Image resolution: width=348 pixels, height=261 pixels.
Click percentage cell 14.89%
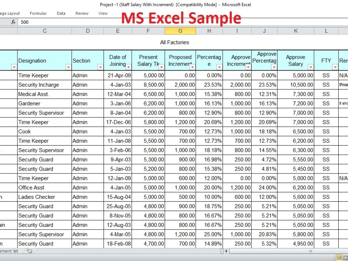tap(209, 244)
